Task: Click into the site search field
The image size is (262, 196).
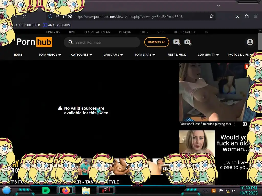Action: [102, 42]
